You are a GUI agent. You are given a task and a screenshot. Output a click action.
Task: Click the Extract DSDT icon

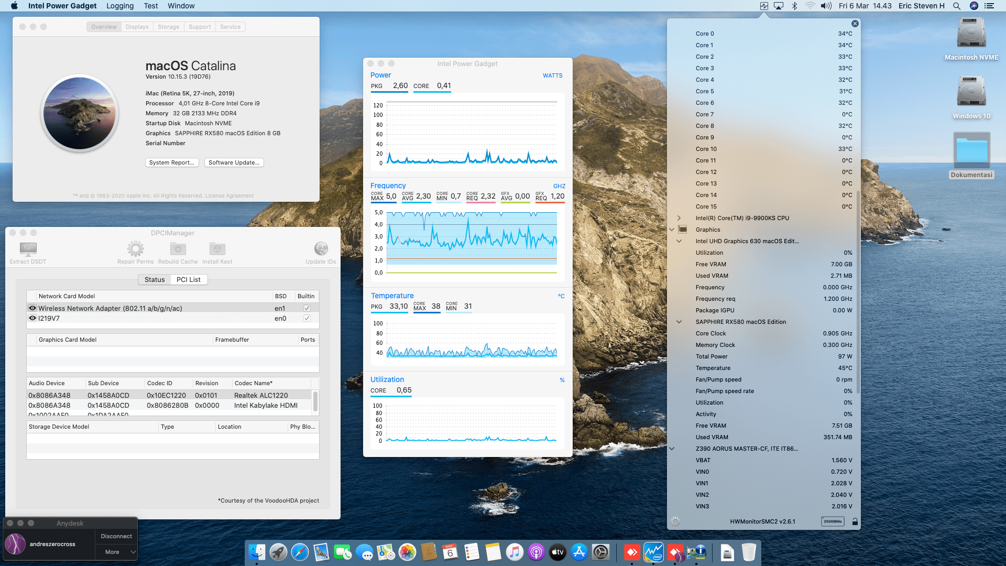pos(28,249)
